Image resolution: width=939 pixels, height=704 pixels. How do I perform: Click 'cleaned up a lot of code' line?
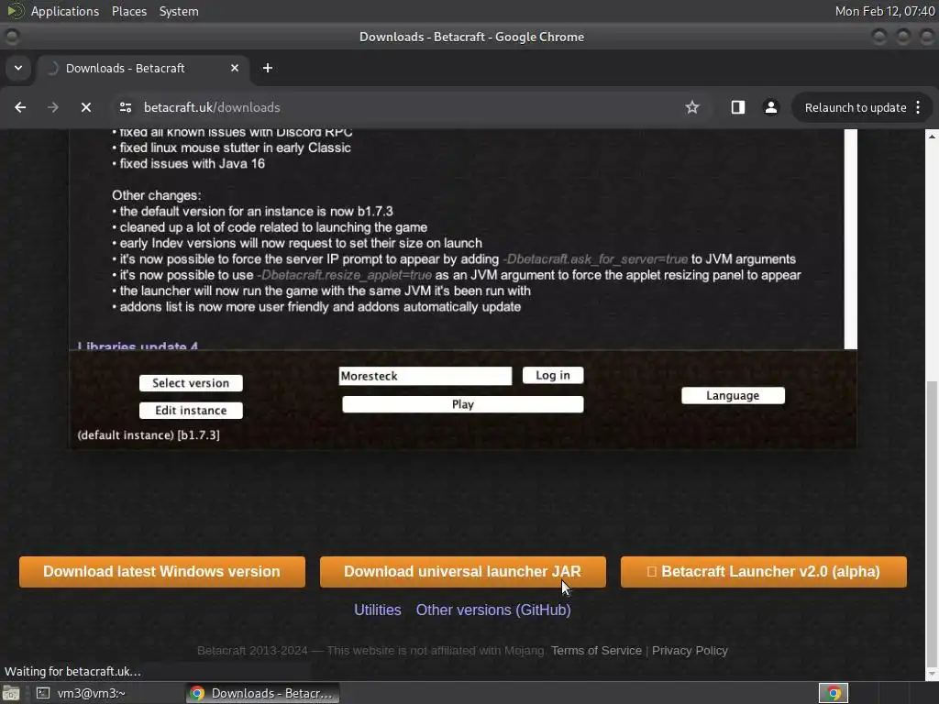point(273,227)
